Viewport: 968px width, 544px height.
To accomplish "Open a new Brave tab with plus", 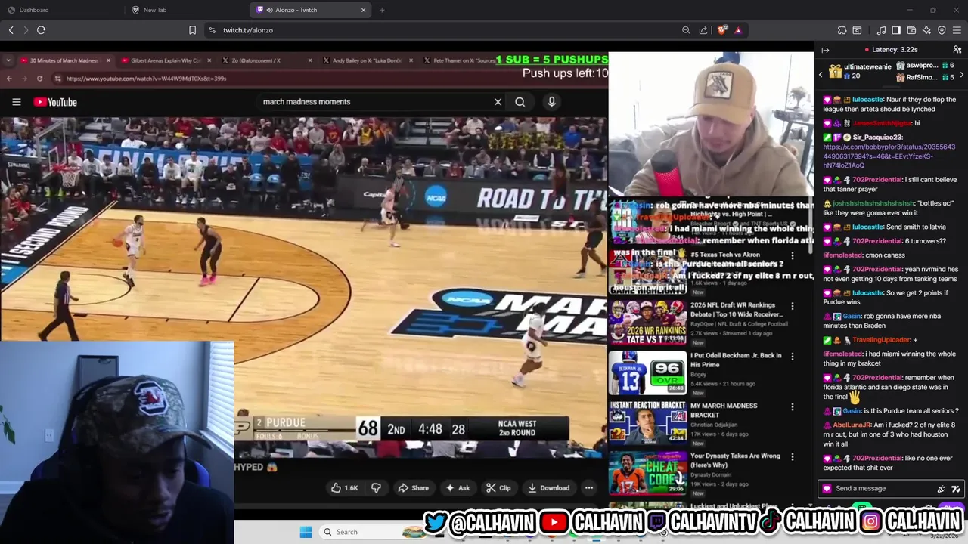I will (x=382, y=10).
